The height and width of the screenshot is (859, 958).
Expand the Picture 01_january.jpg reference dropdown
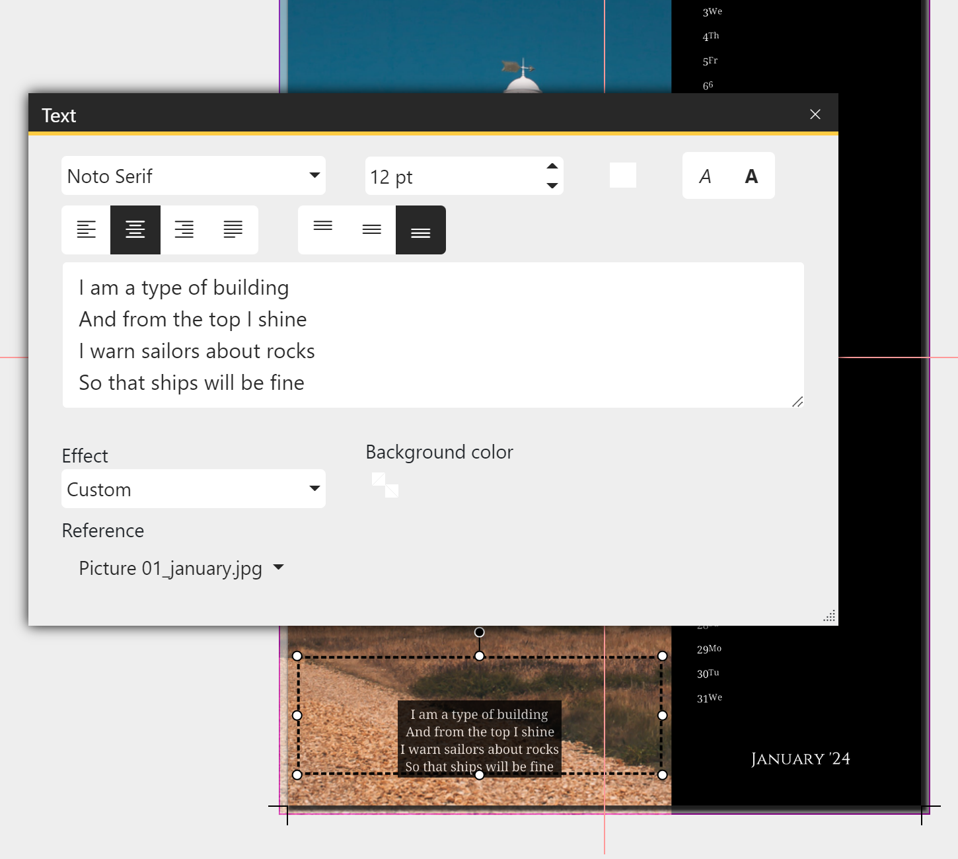pos(182,568)
